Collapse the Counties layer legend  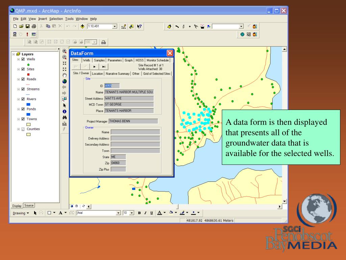click(19, 129)
